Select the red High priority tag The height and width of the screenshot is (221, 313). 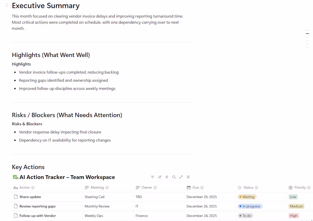point(294,216)
